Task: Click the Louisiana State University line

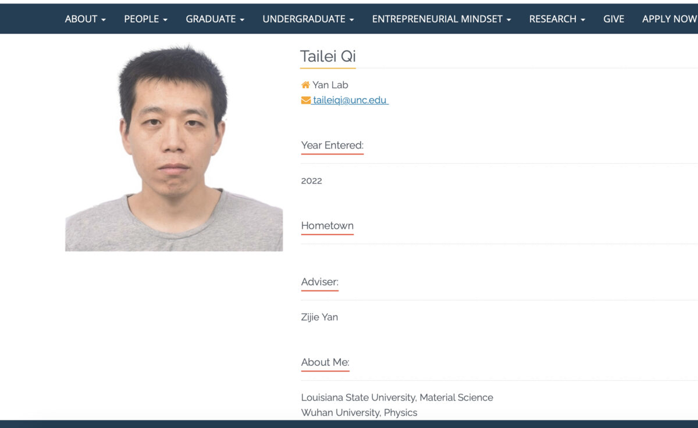Action: (x=397, y=398)
